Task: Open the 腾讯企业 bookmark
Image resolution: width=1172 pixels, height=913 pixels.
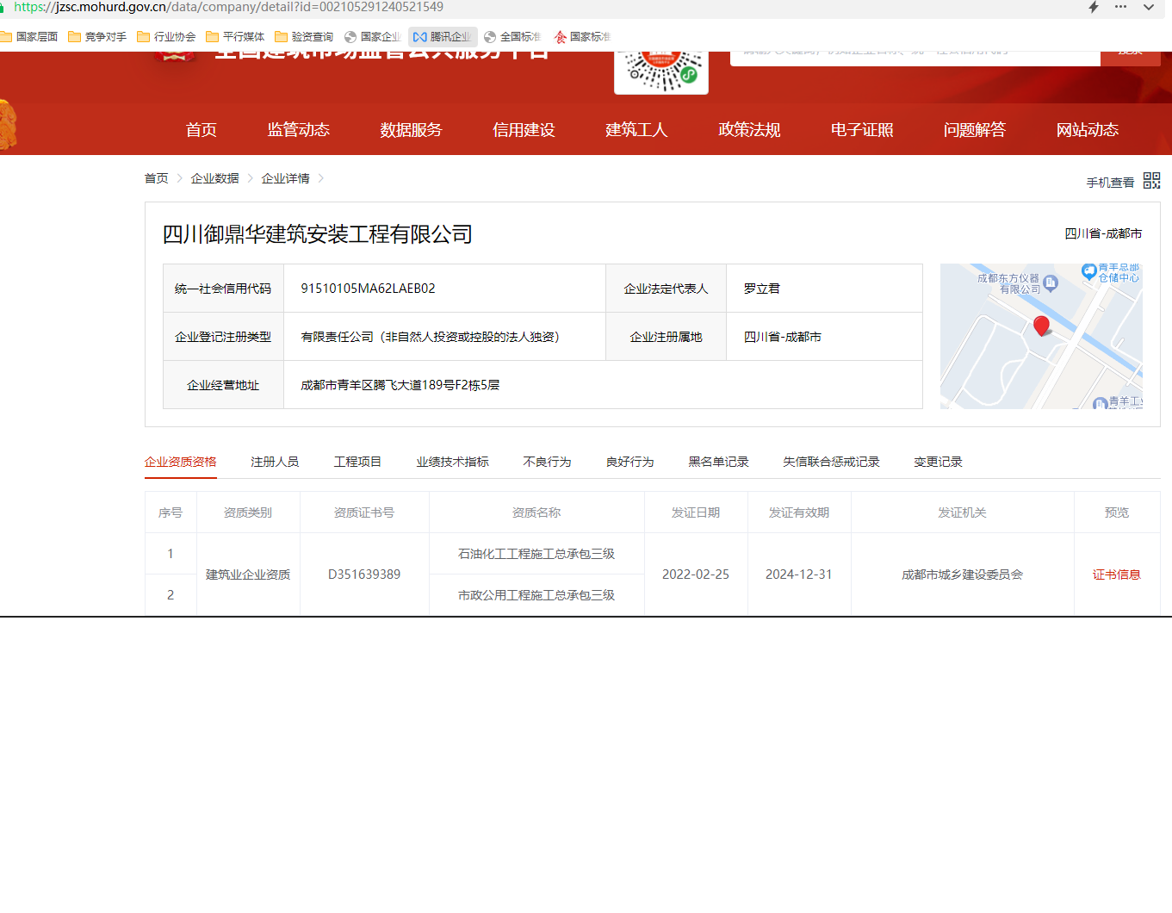Action: tap(442, 37)
